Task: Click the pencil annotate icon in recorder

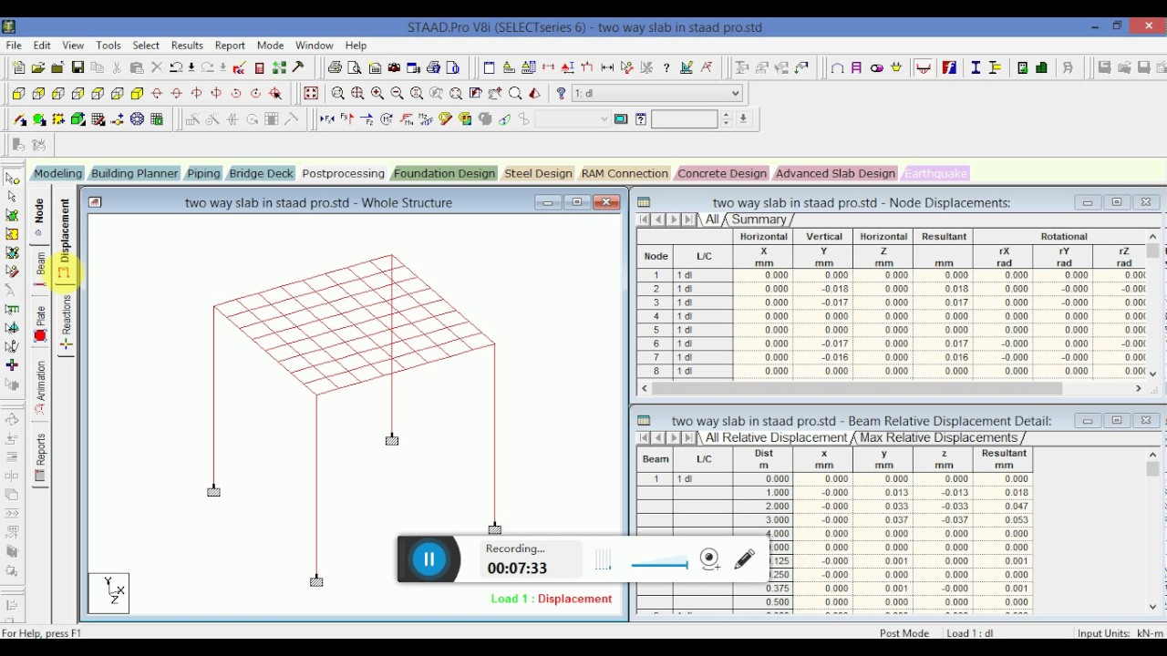Action: pos(745,559)
